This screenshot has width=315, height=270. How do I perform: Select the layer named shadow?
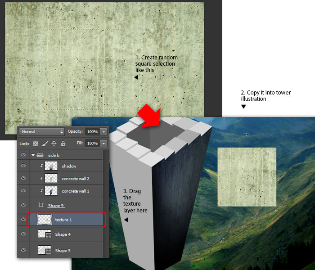pos(69,166)
